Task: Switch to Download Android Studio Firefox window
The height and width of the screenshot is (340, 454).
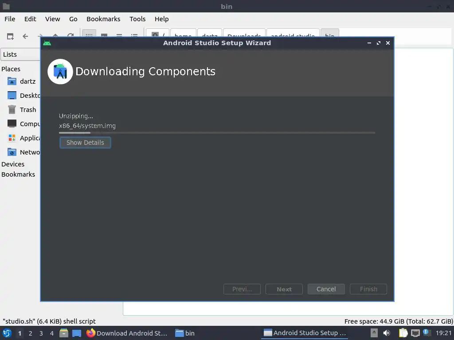Action: pyautogui.click(x=127, y=333)
